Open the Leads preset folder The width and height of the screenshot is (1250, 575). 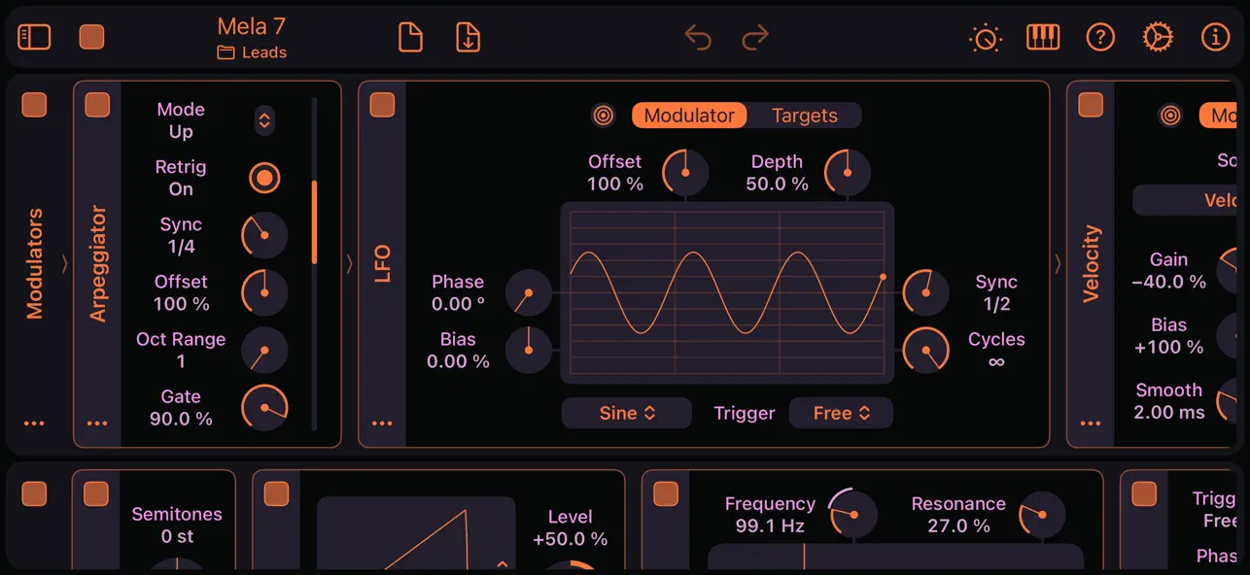(252, 52)
